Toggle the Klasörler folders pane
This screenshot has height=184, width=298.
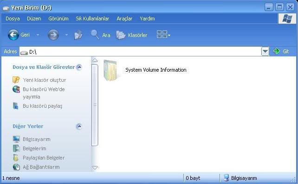131,35
